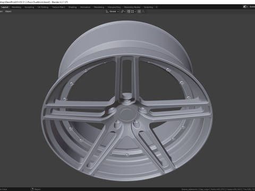Switch to the Shading workspace tab
The width and height of the screenshot is (255, 191).
point(73,7)
